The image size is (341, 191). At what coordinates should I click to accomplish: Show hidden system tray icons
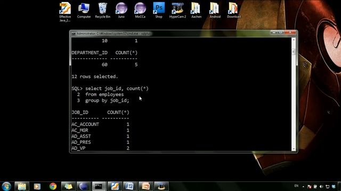pyautogui.click(x=303, y=186)
